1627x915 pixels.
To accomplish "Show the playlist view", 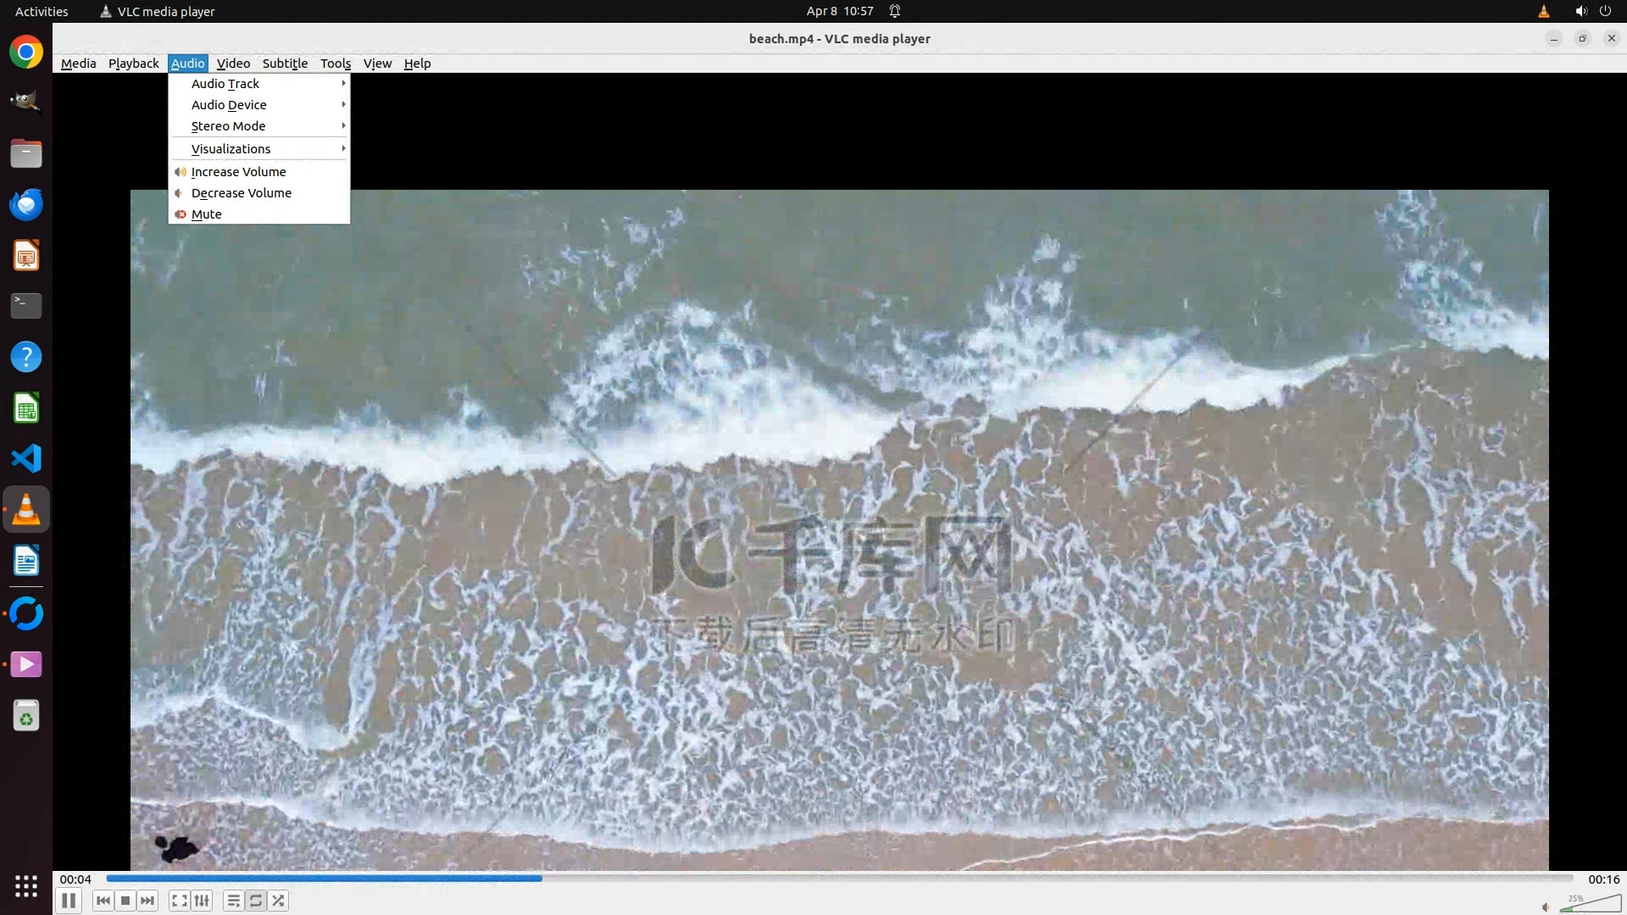I will (233, 901).
